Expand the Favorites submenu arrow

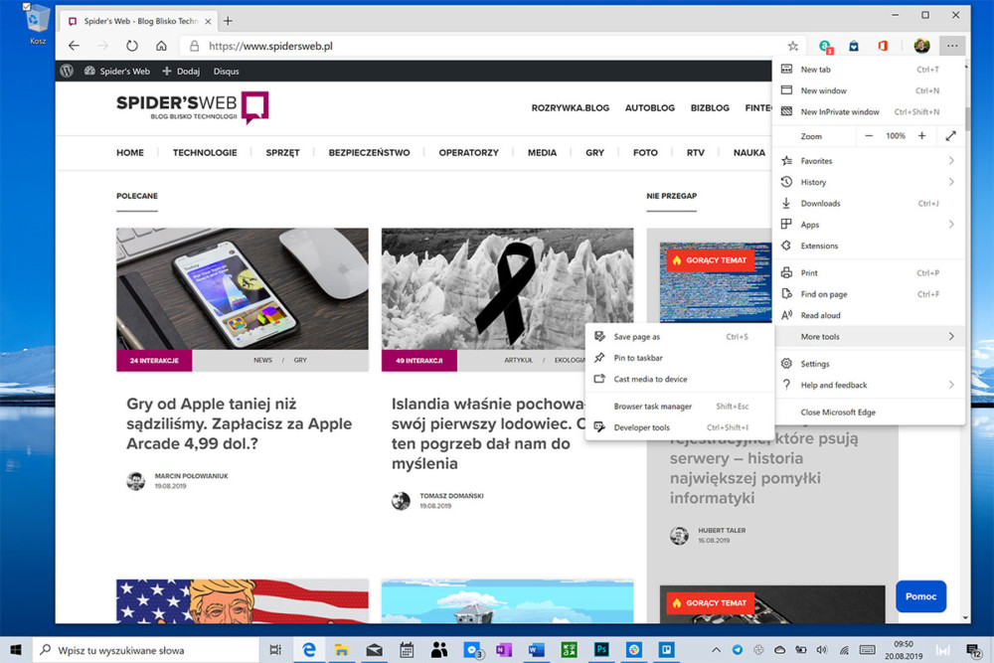click(x=951, y=161)
